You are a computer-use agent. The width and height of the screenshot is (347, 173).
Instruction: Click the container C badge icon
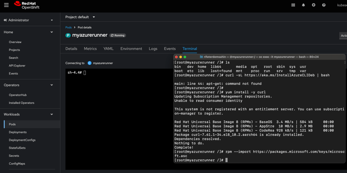[x=90, y=63]
